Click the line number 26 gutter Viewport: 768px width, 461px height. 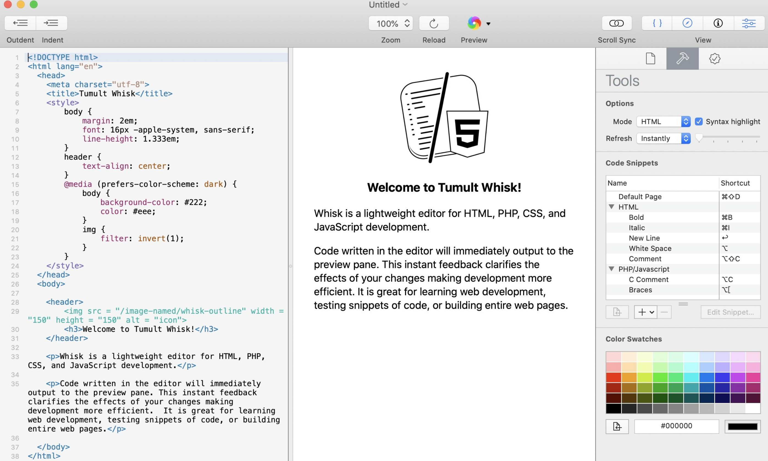[x=15, y=284]
